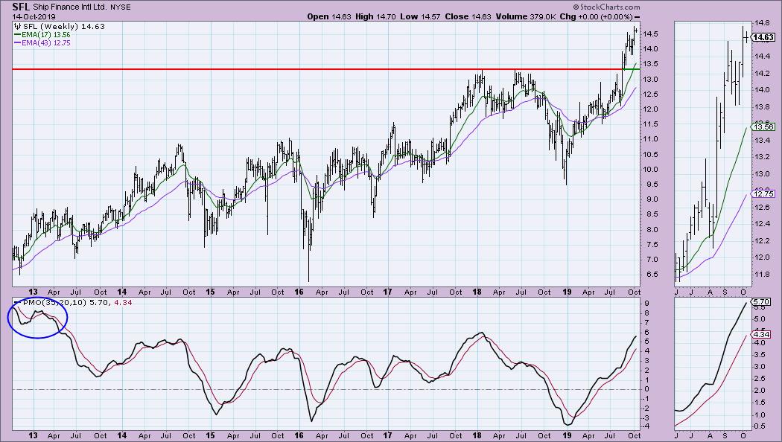
Task: Click the Open 14.63 value
Action: click(x=328, y=16)
